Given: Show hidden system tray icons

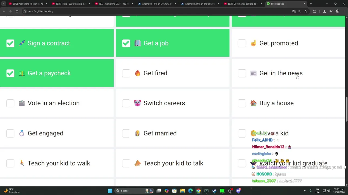Looking at the screenshot, I should coord(305,191).
